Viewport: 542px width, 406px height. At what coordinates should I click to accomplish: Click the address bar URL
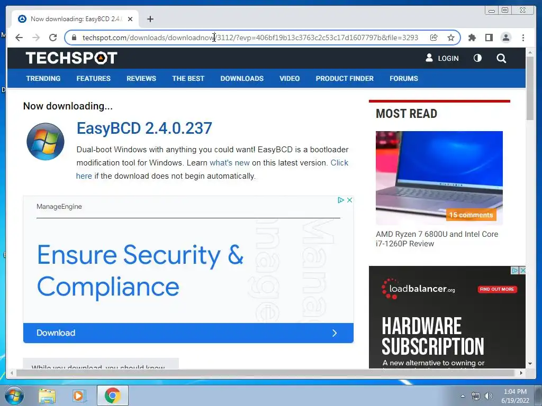[x=250, y=38]
